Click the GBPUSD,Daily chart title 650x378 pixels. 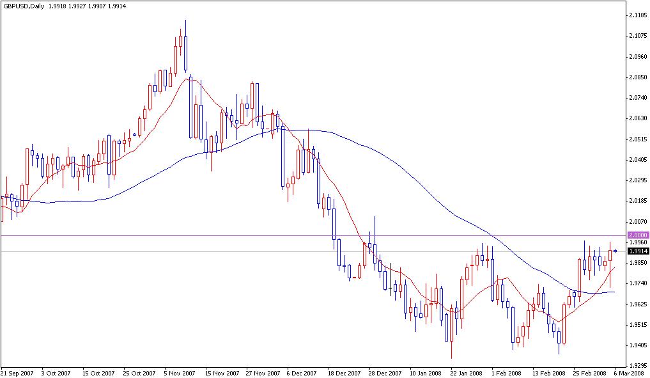[x=26, y=5]
